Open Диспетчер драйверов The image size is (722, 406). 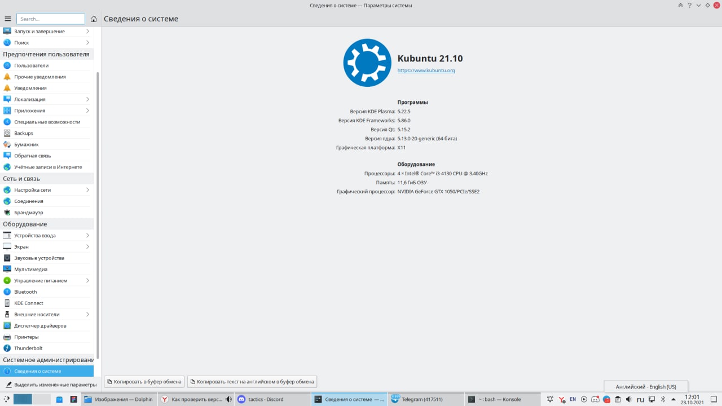[47, 325]
